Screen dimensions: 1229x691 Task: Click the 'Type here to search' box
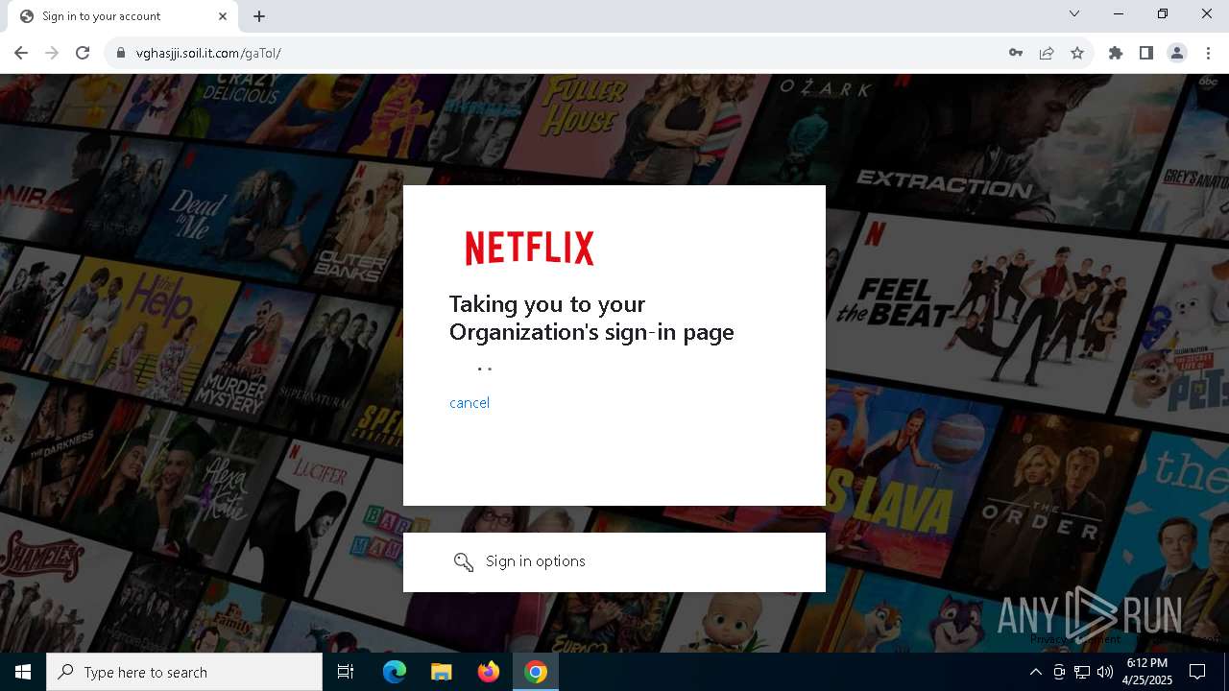(184, 672)
